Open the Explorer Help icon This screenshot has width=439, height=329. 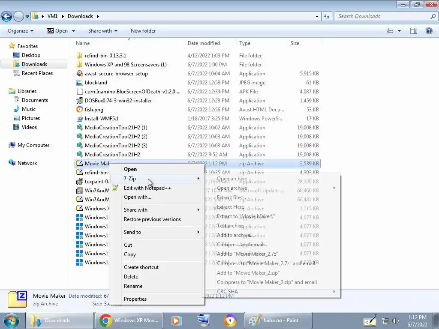(x=429, y=31)
